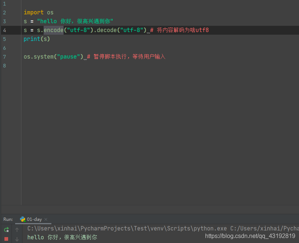299x243 pixels.
Task: Go down the stack trace arrow
Action: (x=17, y=239)
